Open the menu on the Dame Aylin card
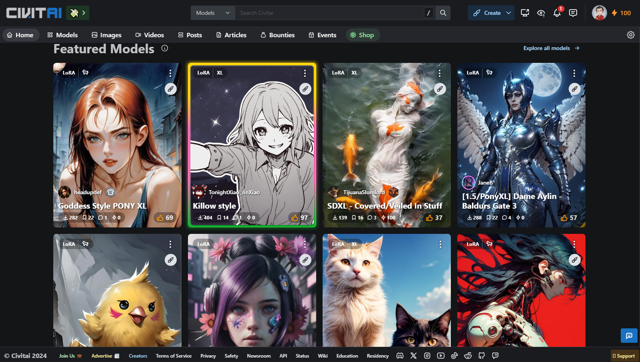This screenshot has width=640, height=362. (574, 73)
